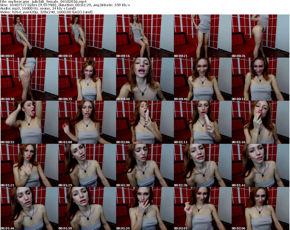Image resolution: width=290 pixels, height=230 pixels.
Task: Choose the frame labeled 00:00:21
Action: pos(202,36)
